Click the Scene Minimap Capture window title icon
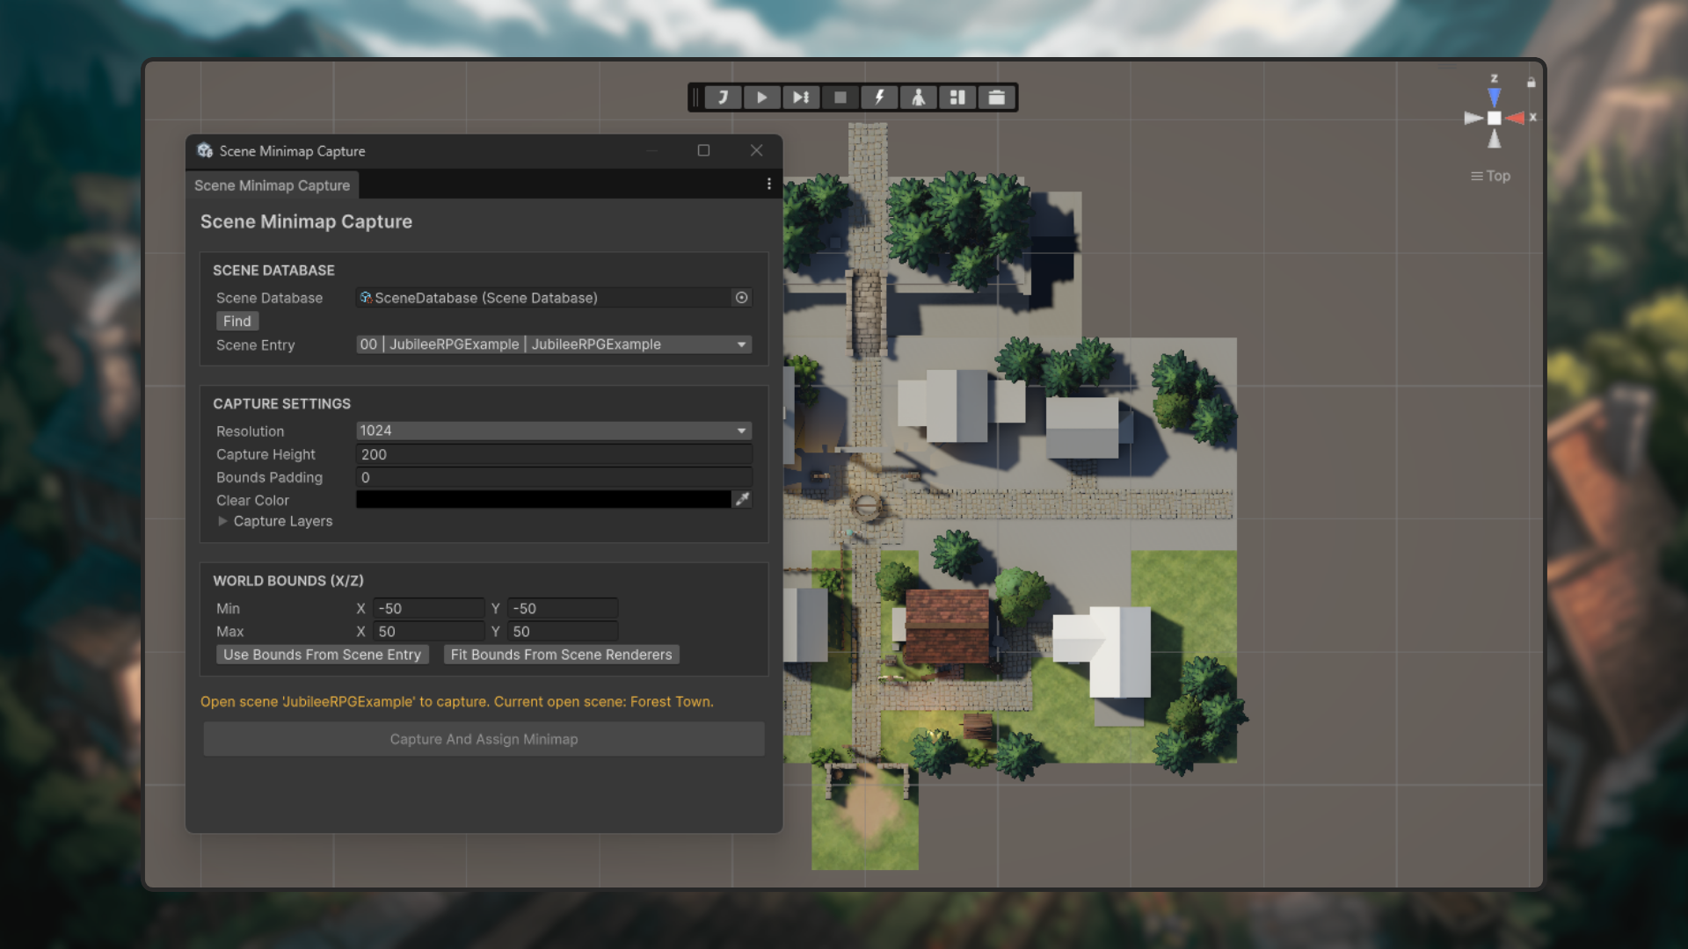 pyautogui.click(x=205, y=150)
